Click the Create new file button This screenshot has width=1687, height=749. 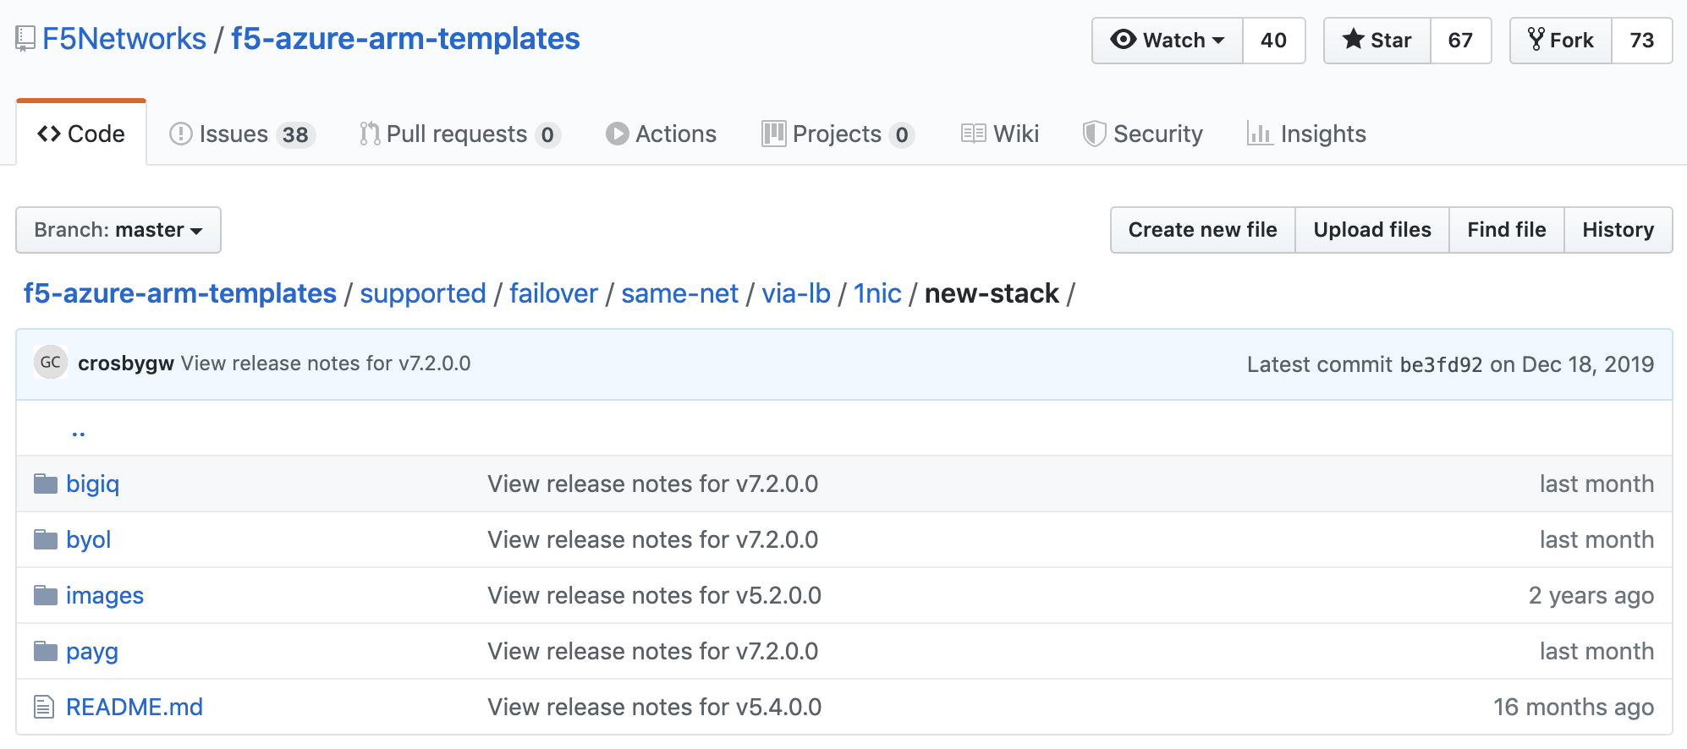[1202, 230]
